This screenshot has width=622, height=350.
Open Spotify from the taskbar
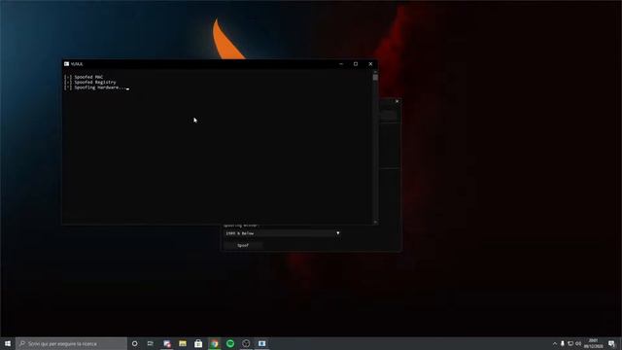tap(230, 343)
